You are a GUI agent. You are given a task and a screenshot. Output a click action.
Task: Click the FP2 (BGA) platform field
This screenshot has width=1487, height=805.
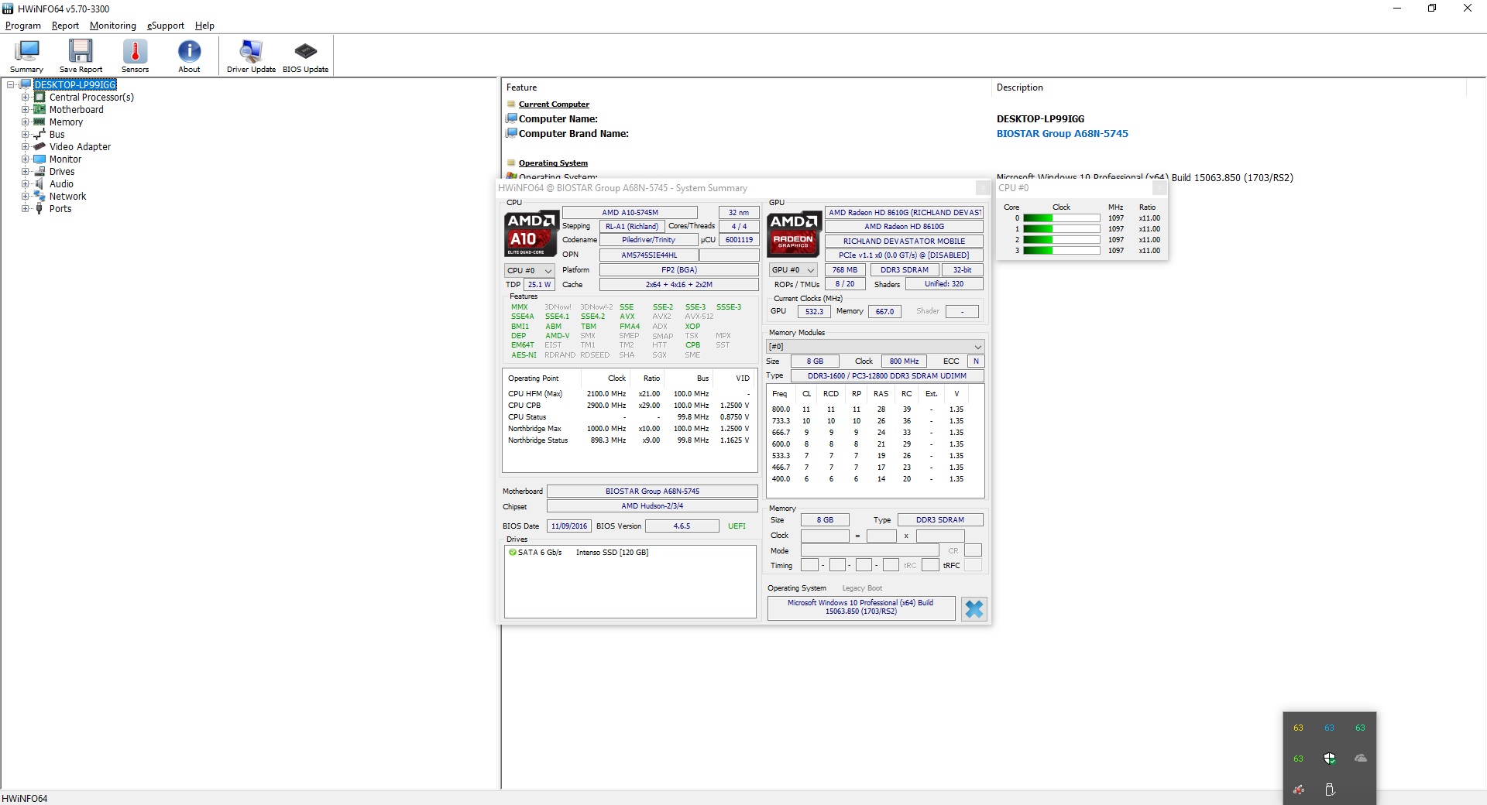point(679,270)
